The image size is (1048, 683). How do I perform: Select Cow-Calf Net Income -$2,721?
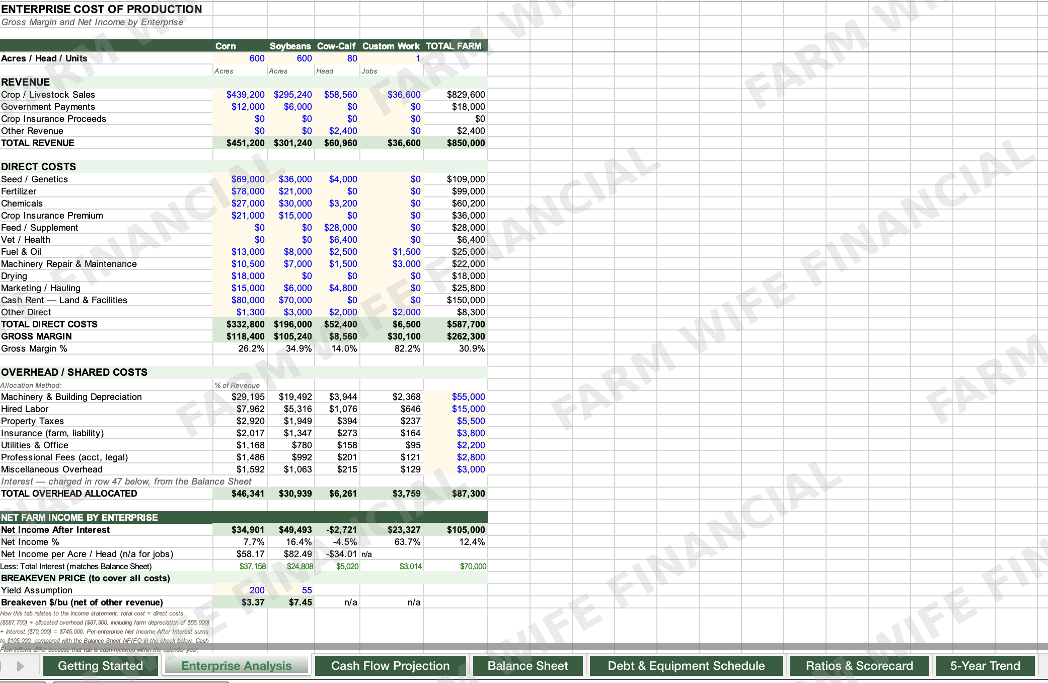337,530
